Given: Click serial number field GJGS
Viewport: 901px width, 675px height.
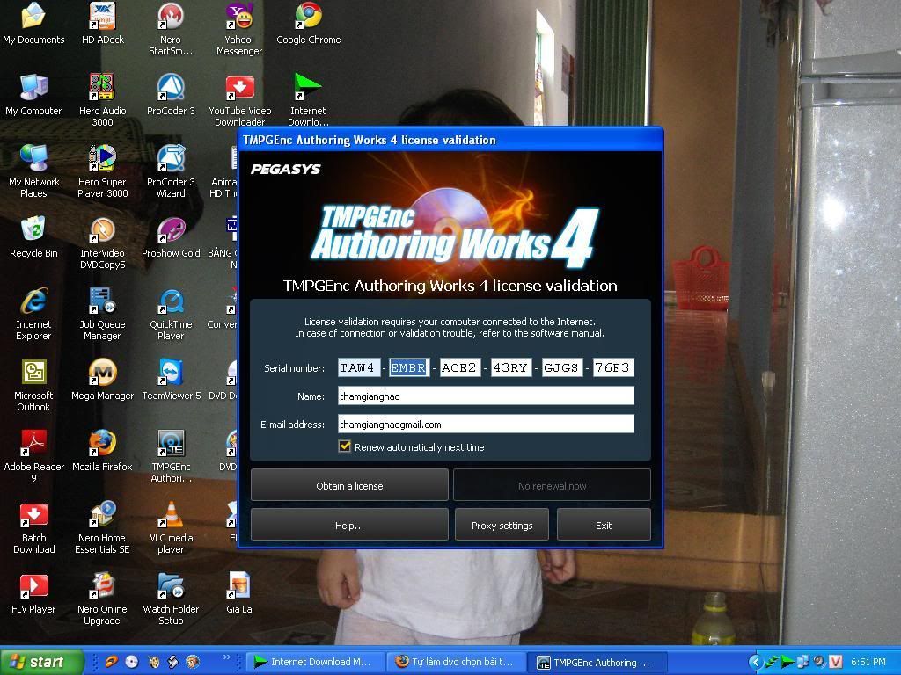Looking at the screenshot, I should [561, 367].
